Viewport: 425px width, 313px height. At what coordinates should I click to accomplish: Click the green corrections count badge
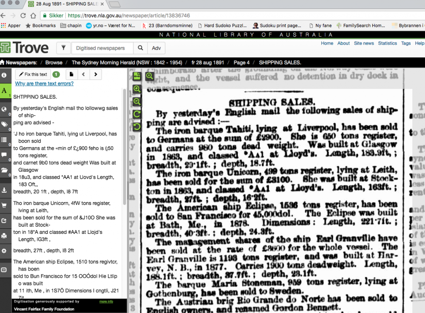click(56, 74)
